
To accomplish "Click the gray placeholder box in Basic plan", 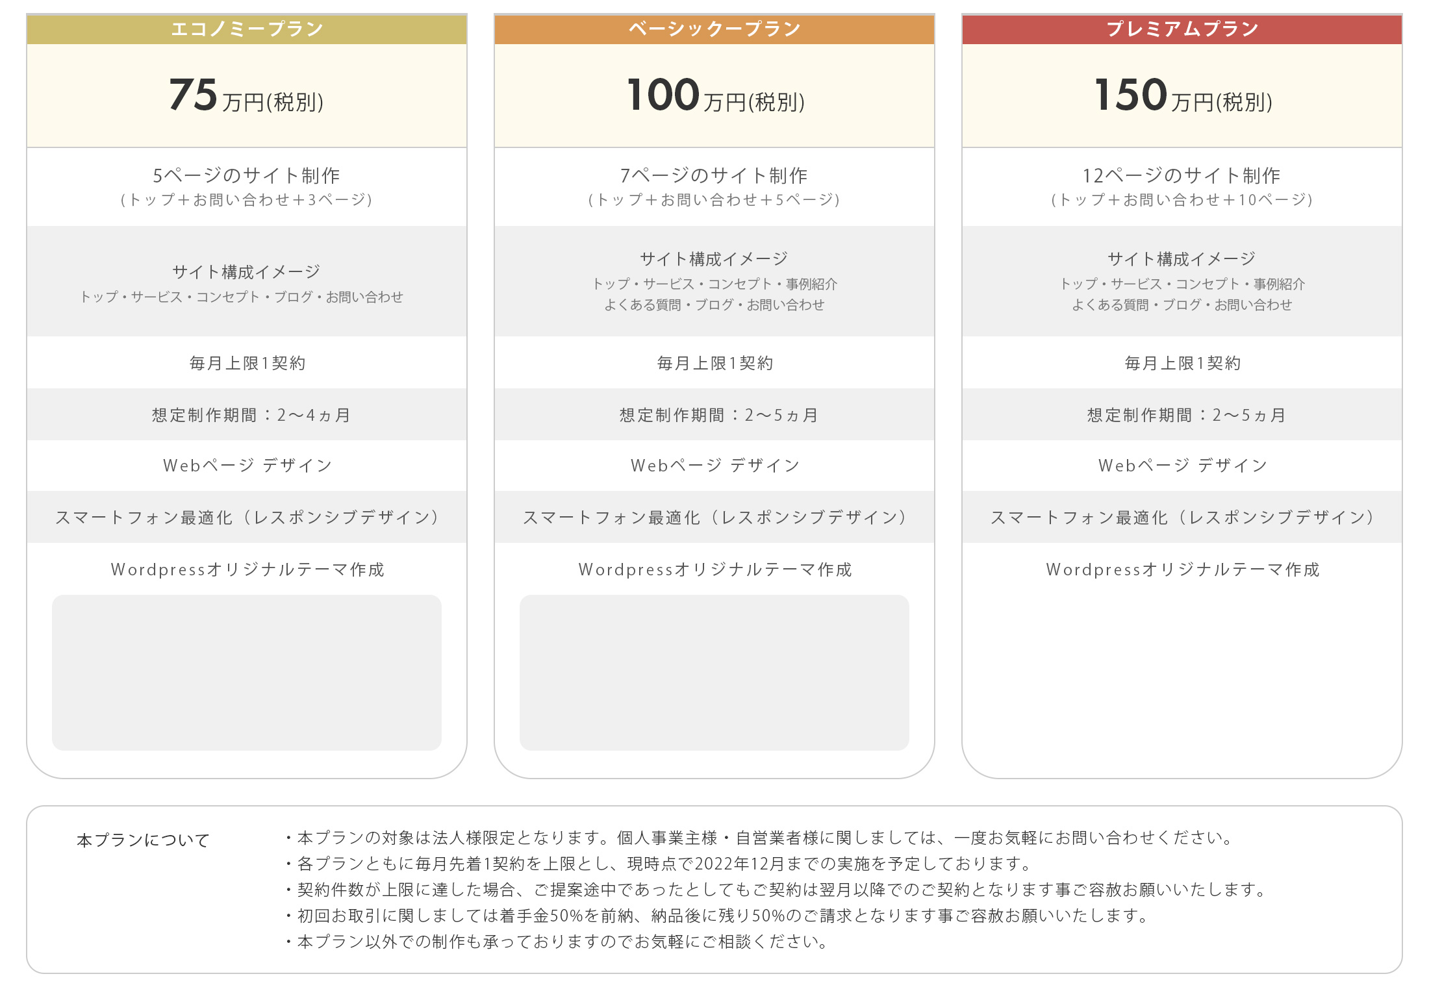I will pyautogui.click(x=714, y=673).
